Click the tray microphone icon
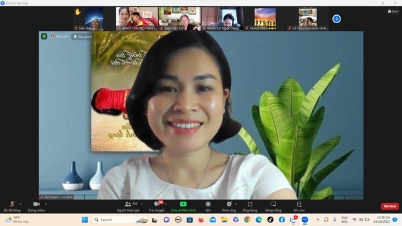Viewport: 402px width, 226px height. tap(335, 220)
